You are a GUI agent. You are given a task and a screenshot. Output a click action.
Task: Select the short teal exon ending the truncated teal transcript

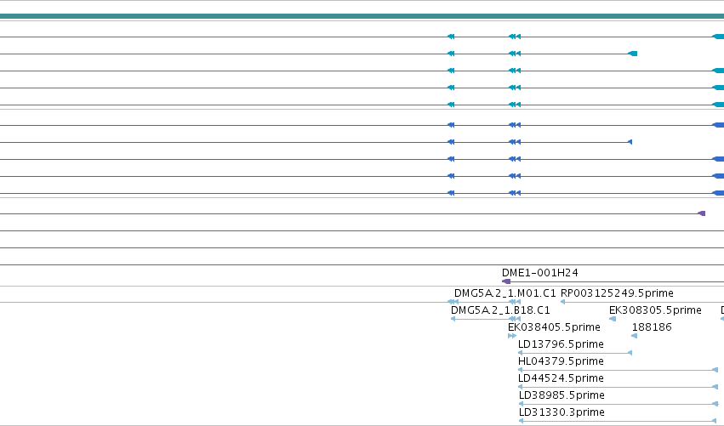point(633,54)
